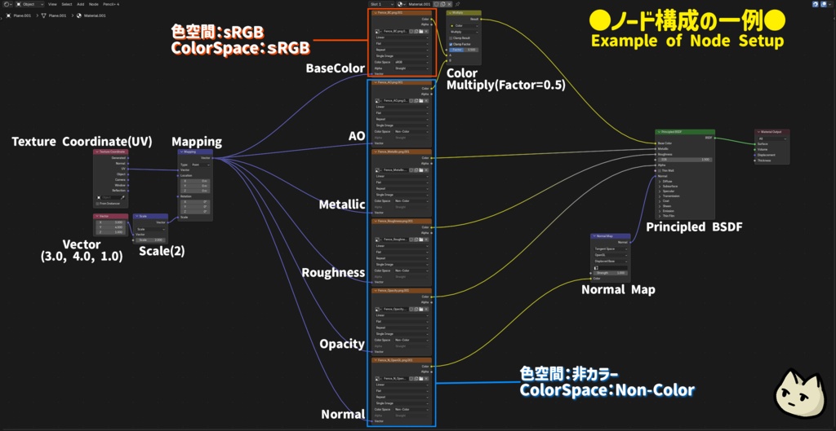The height and width of the screenshot is (431, 836).
Task: Adjust IOR 1.500 field in Principled BSDF
Action: pos(683,160)
